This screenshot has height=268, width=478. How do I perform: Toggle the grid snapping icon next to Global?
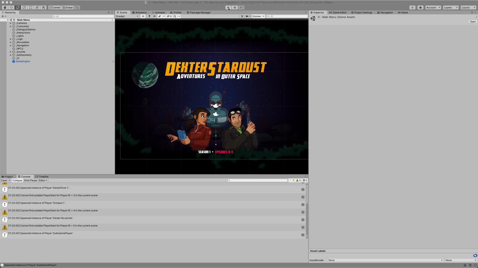[77, 7]
